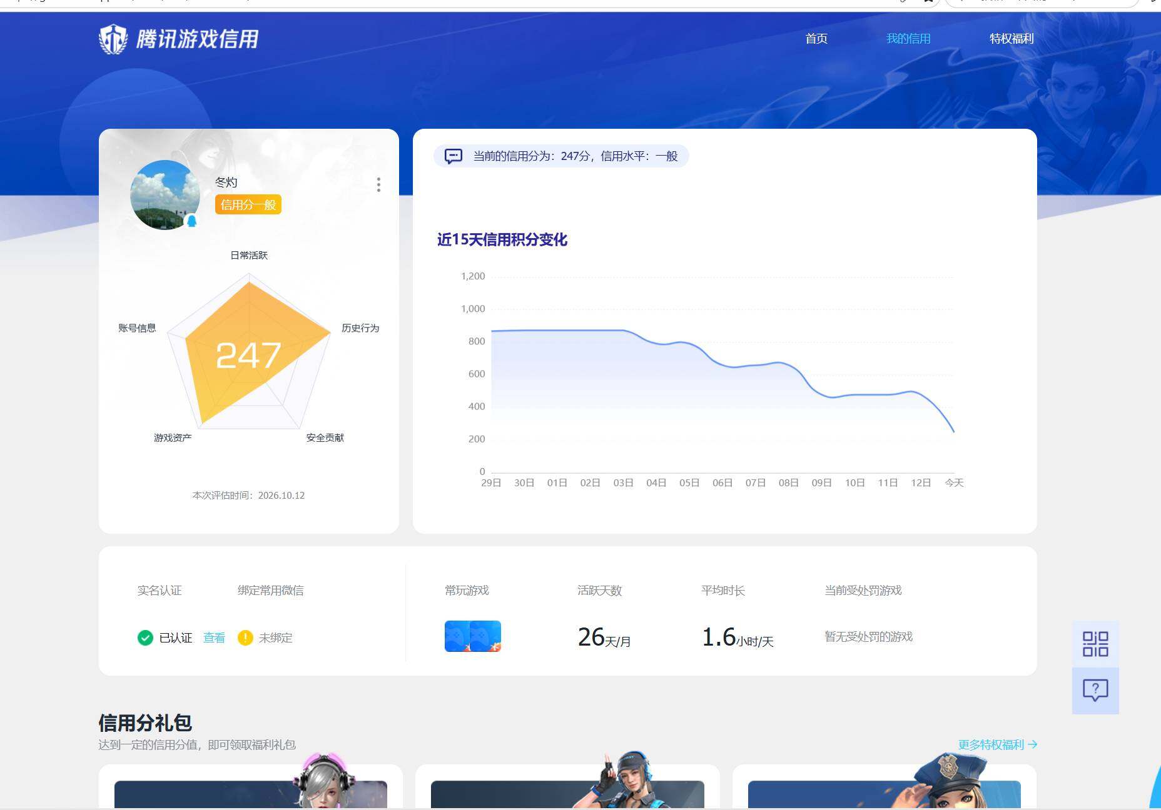This screenshot has height=810, width=1161.
Task: Open the help question floating button
Action: pyautogui.click(x=1095, y=691)
